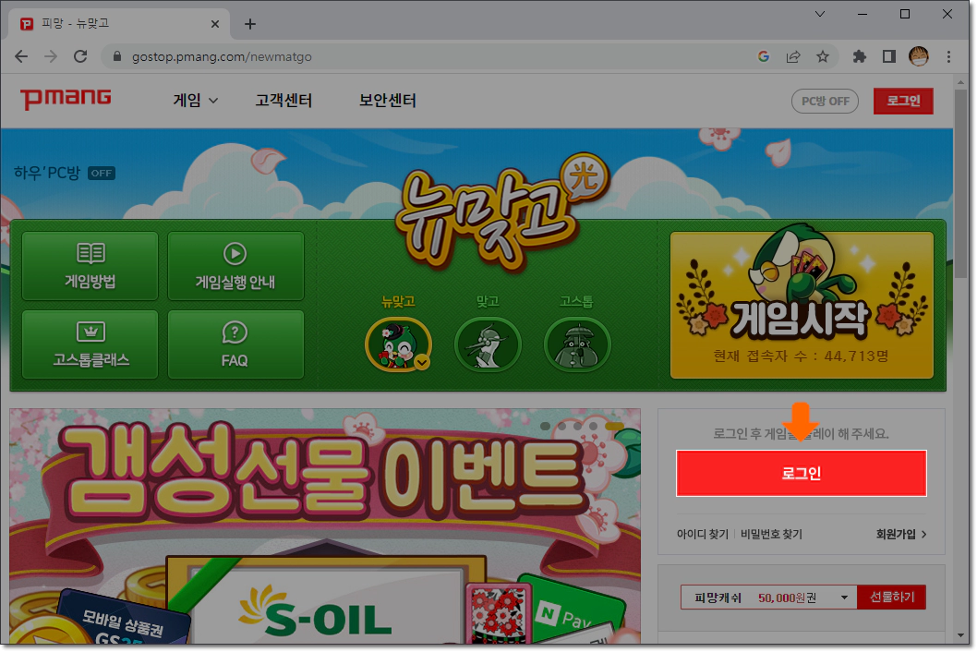Toggle the browser side panel icon
Viewport: 977px width, 652px height.
pos(889,56)
